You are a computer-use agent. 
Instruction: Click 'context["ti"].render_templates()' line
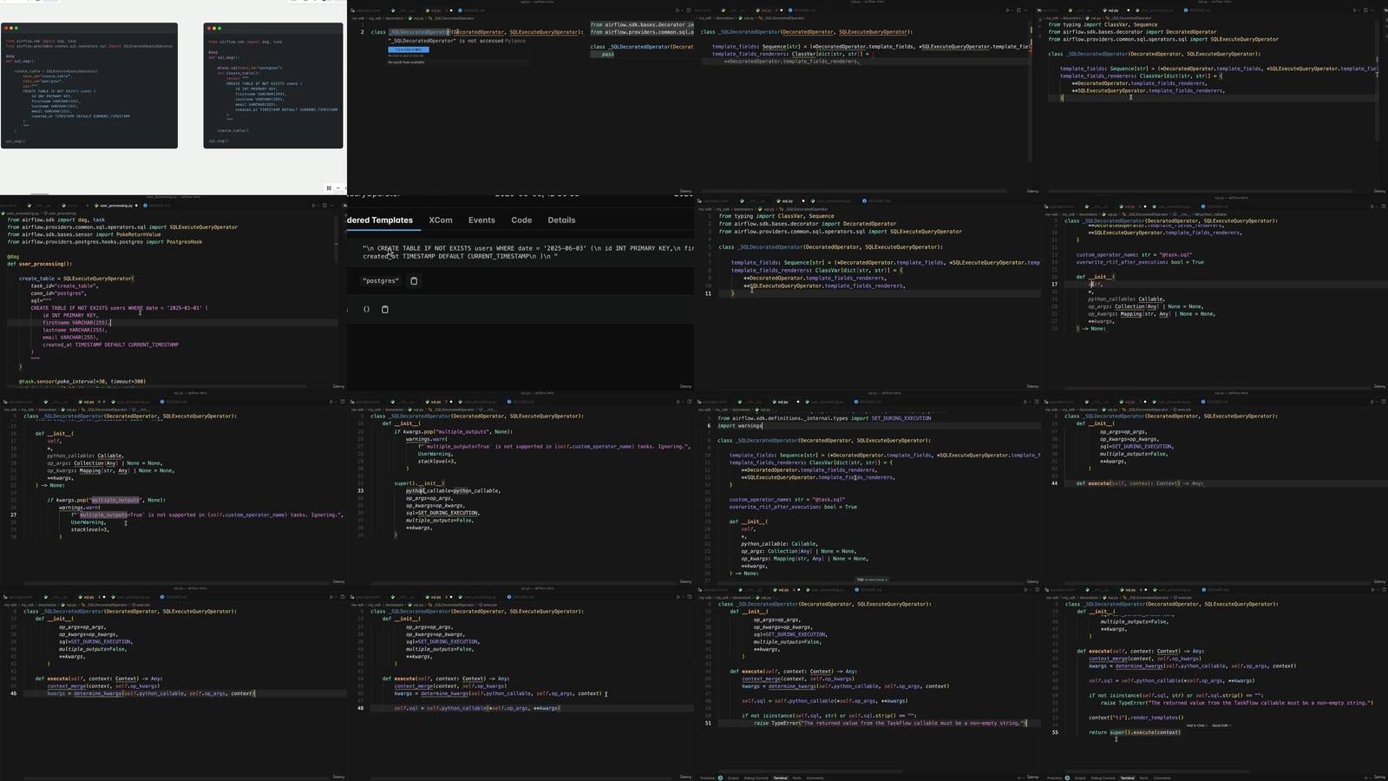pos(1136,717)
